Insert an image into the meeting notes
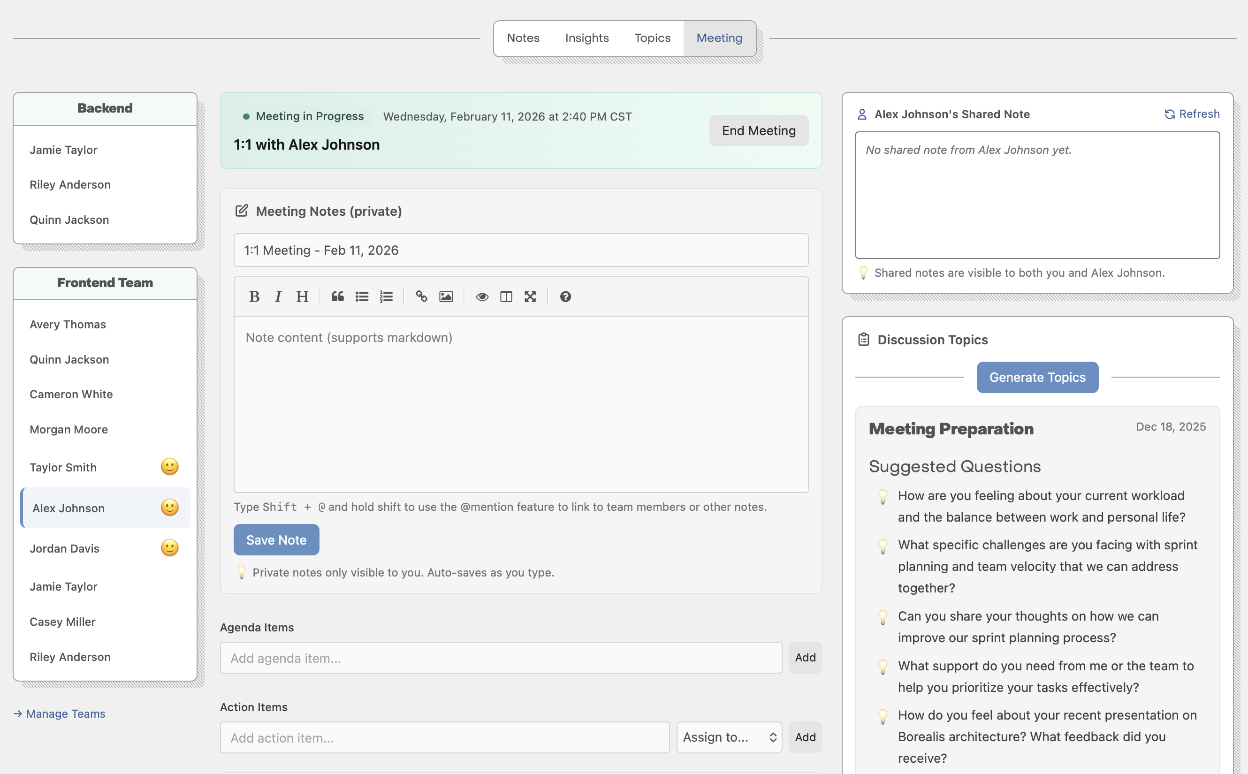The image size is (1248, 774). pyautogui.click(x=446, y=296)
